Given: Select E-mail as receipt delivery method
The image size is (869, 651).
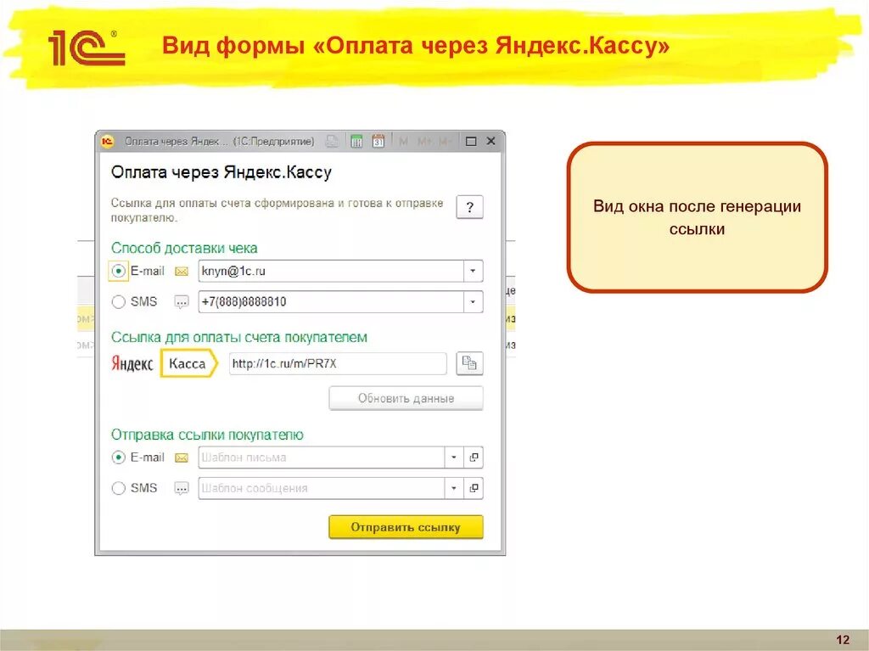Looking at the screenshot, I should (118, 271).
